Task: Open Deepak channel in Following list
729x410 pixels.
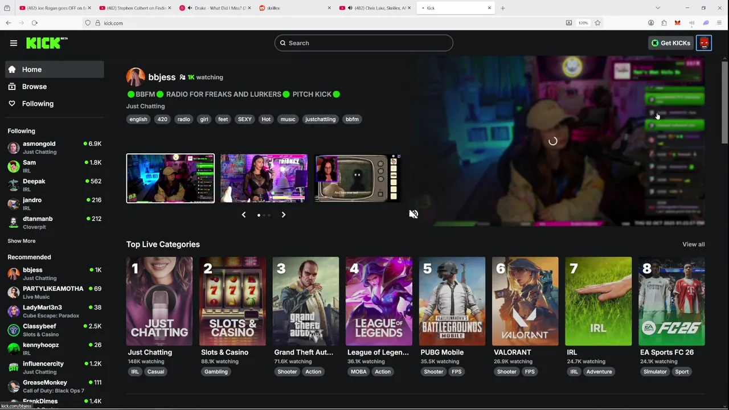Action: [x=55, y=185]
